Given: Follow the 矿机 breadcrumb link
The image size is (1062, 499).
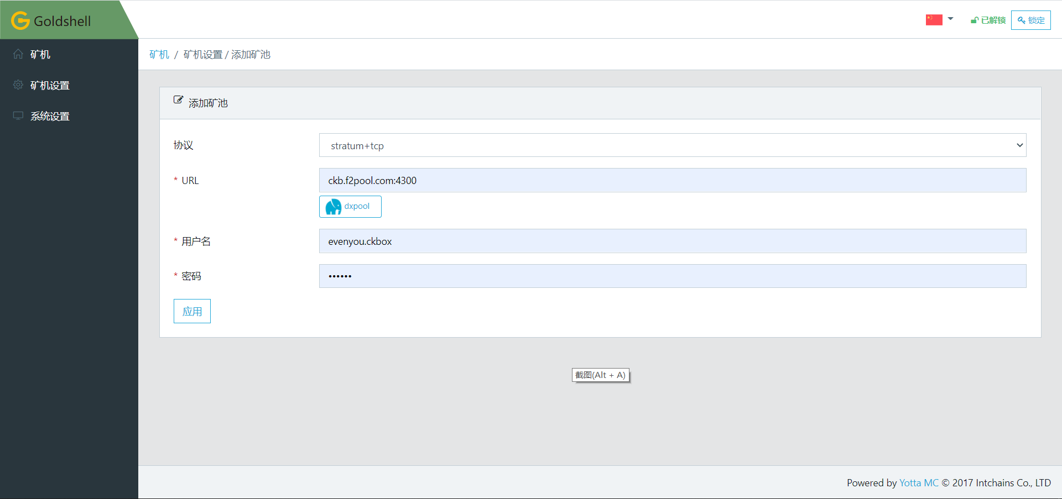Looking at the screenshot, I should pos(159,54).
